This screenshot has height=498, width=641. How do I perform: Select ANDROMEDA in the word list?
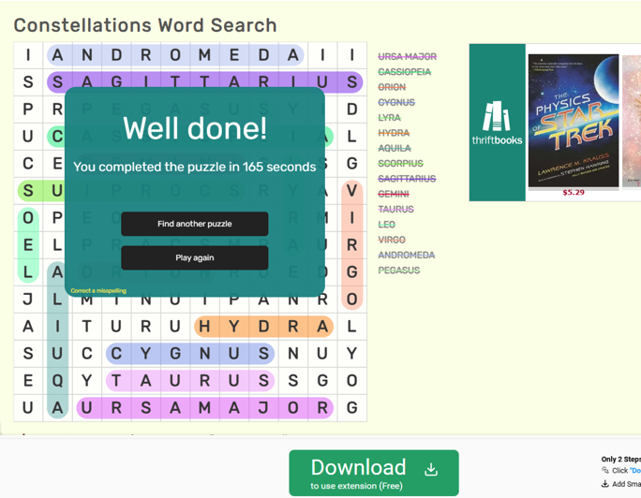407,256
